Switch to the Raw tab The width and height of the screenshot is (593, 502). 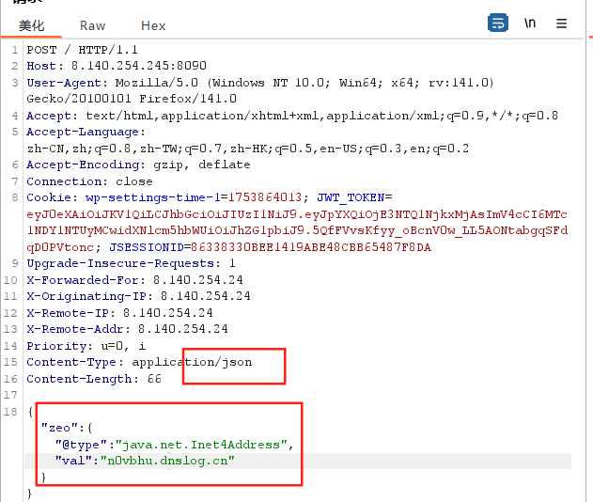(93, 25)
